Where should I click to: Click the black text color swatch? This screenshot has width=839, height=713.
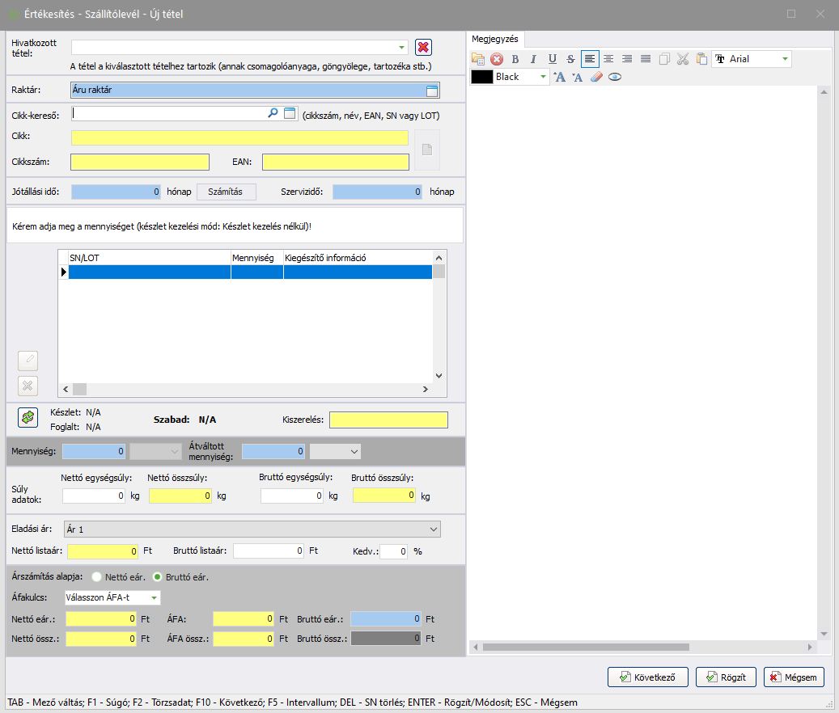(x=482, y=77)
